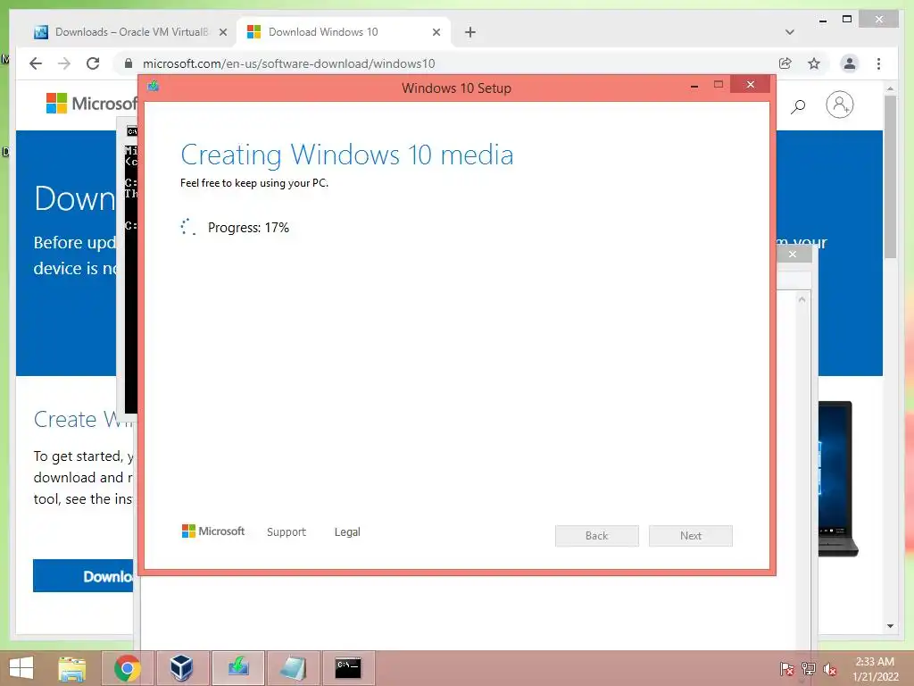
Task: Open the Windows Start button
Action: 21,668
